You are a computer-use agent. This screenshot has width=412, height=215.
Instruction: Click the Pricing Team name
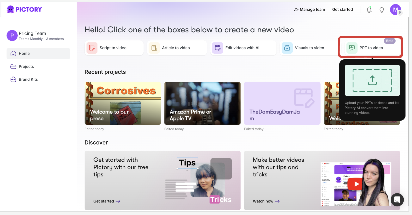tap(32, 33)
